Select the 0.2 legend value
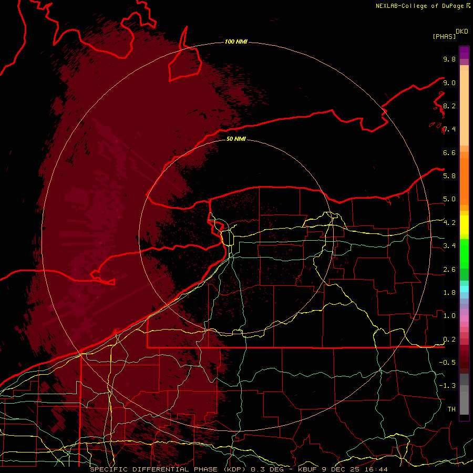This screenshot has height=473, width=473. click(x=449, y=340)
